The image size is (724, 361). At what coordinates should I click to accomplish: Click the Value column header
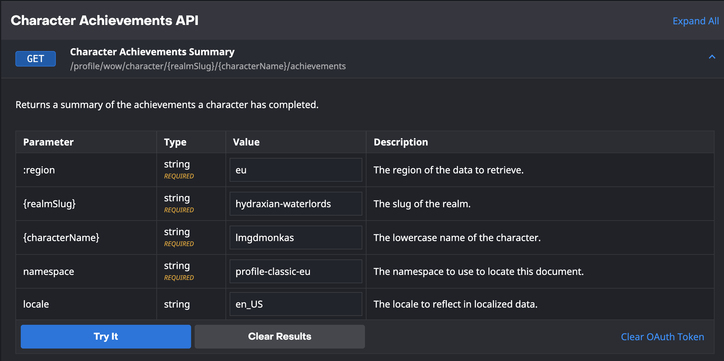[x=246, y=142]
